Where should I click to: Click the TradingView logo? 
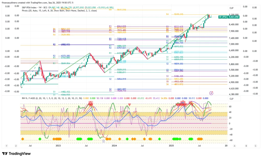pyautogui.click(x=16, y=154)
